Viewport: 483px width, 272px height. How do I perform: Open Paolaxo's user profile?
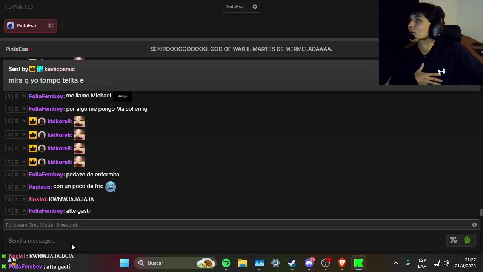point(40,187)
